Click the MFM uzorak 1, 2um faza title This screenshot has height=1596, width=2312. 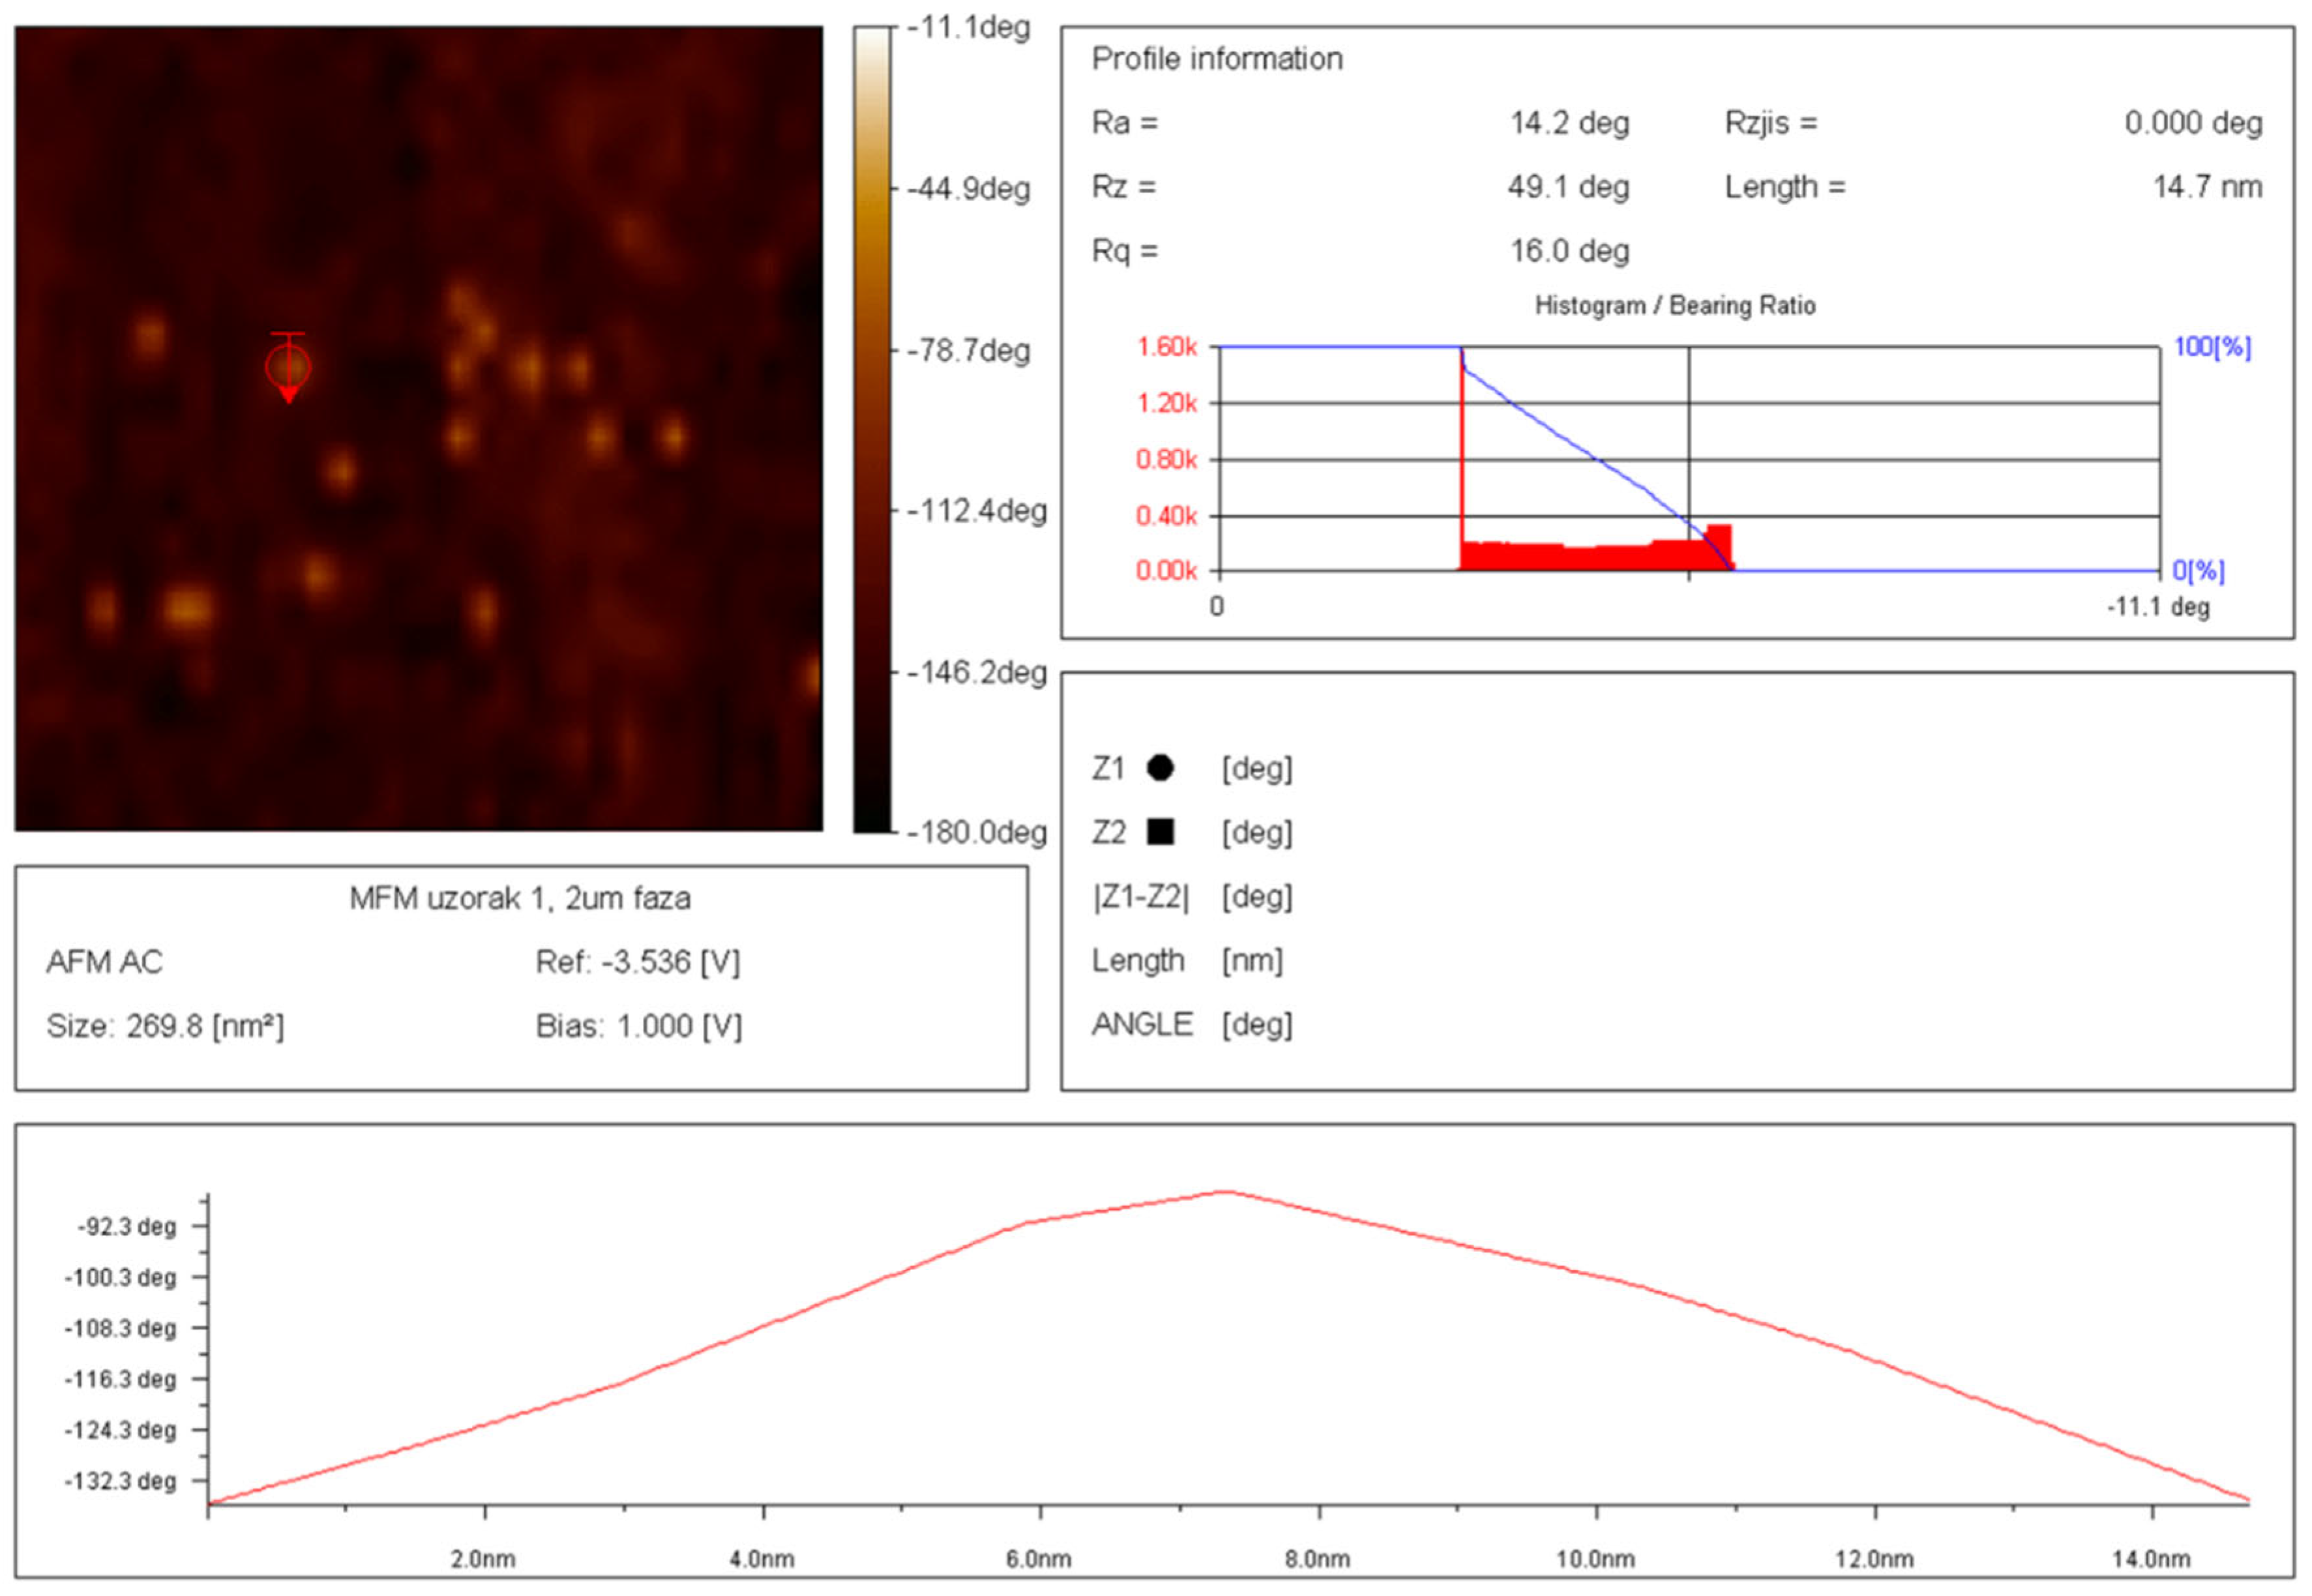[520, 898]
